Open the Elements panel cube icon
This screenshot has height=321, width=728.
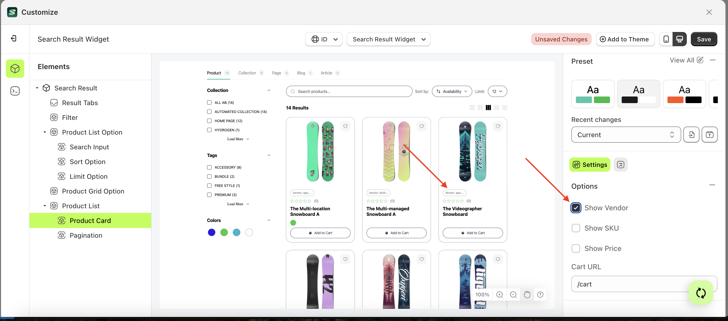click(x=15, y=68)
